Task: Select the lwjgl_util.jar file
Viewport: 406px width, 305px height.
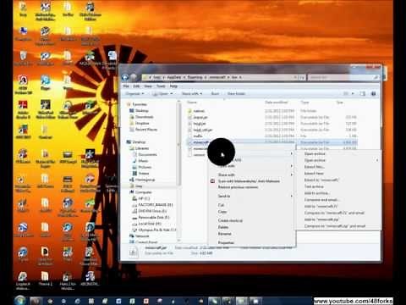Action: tap(202, 130)
